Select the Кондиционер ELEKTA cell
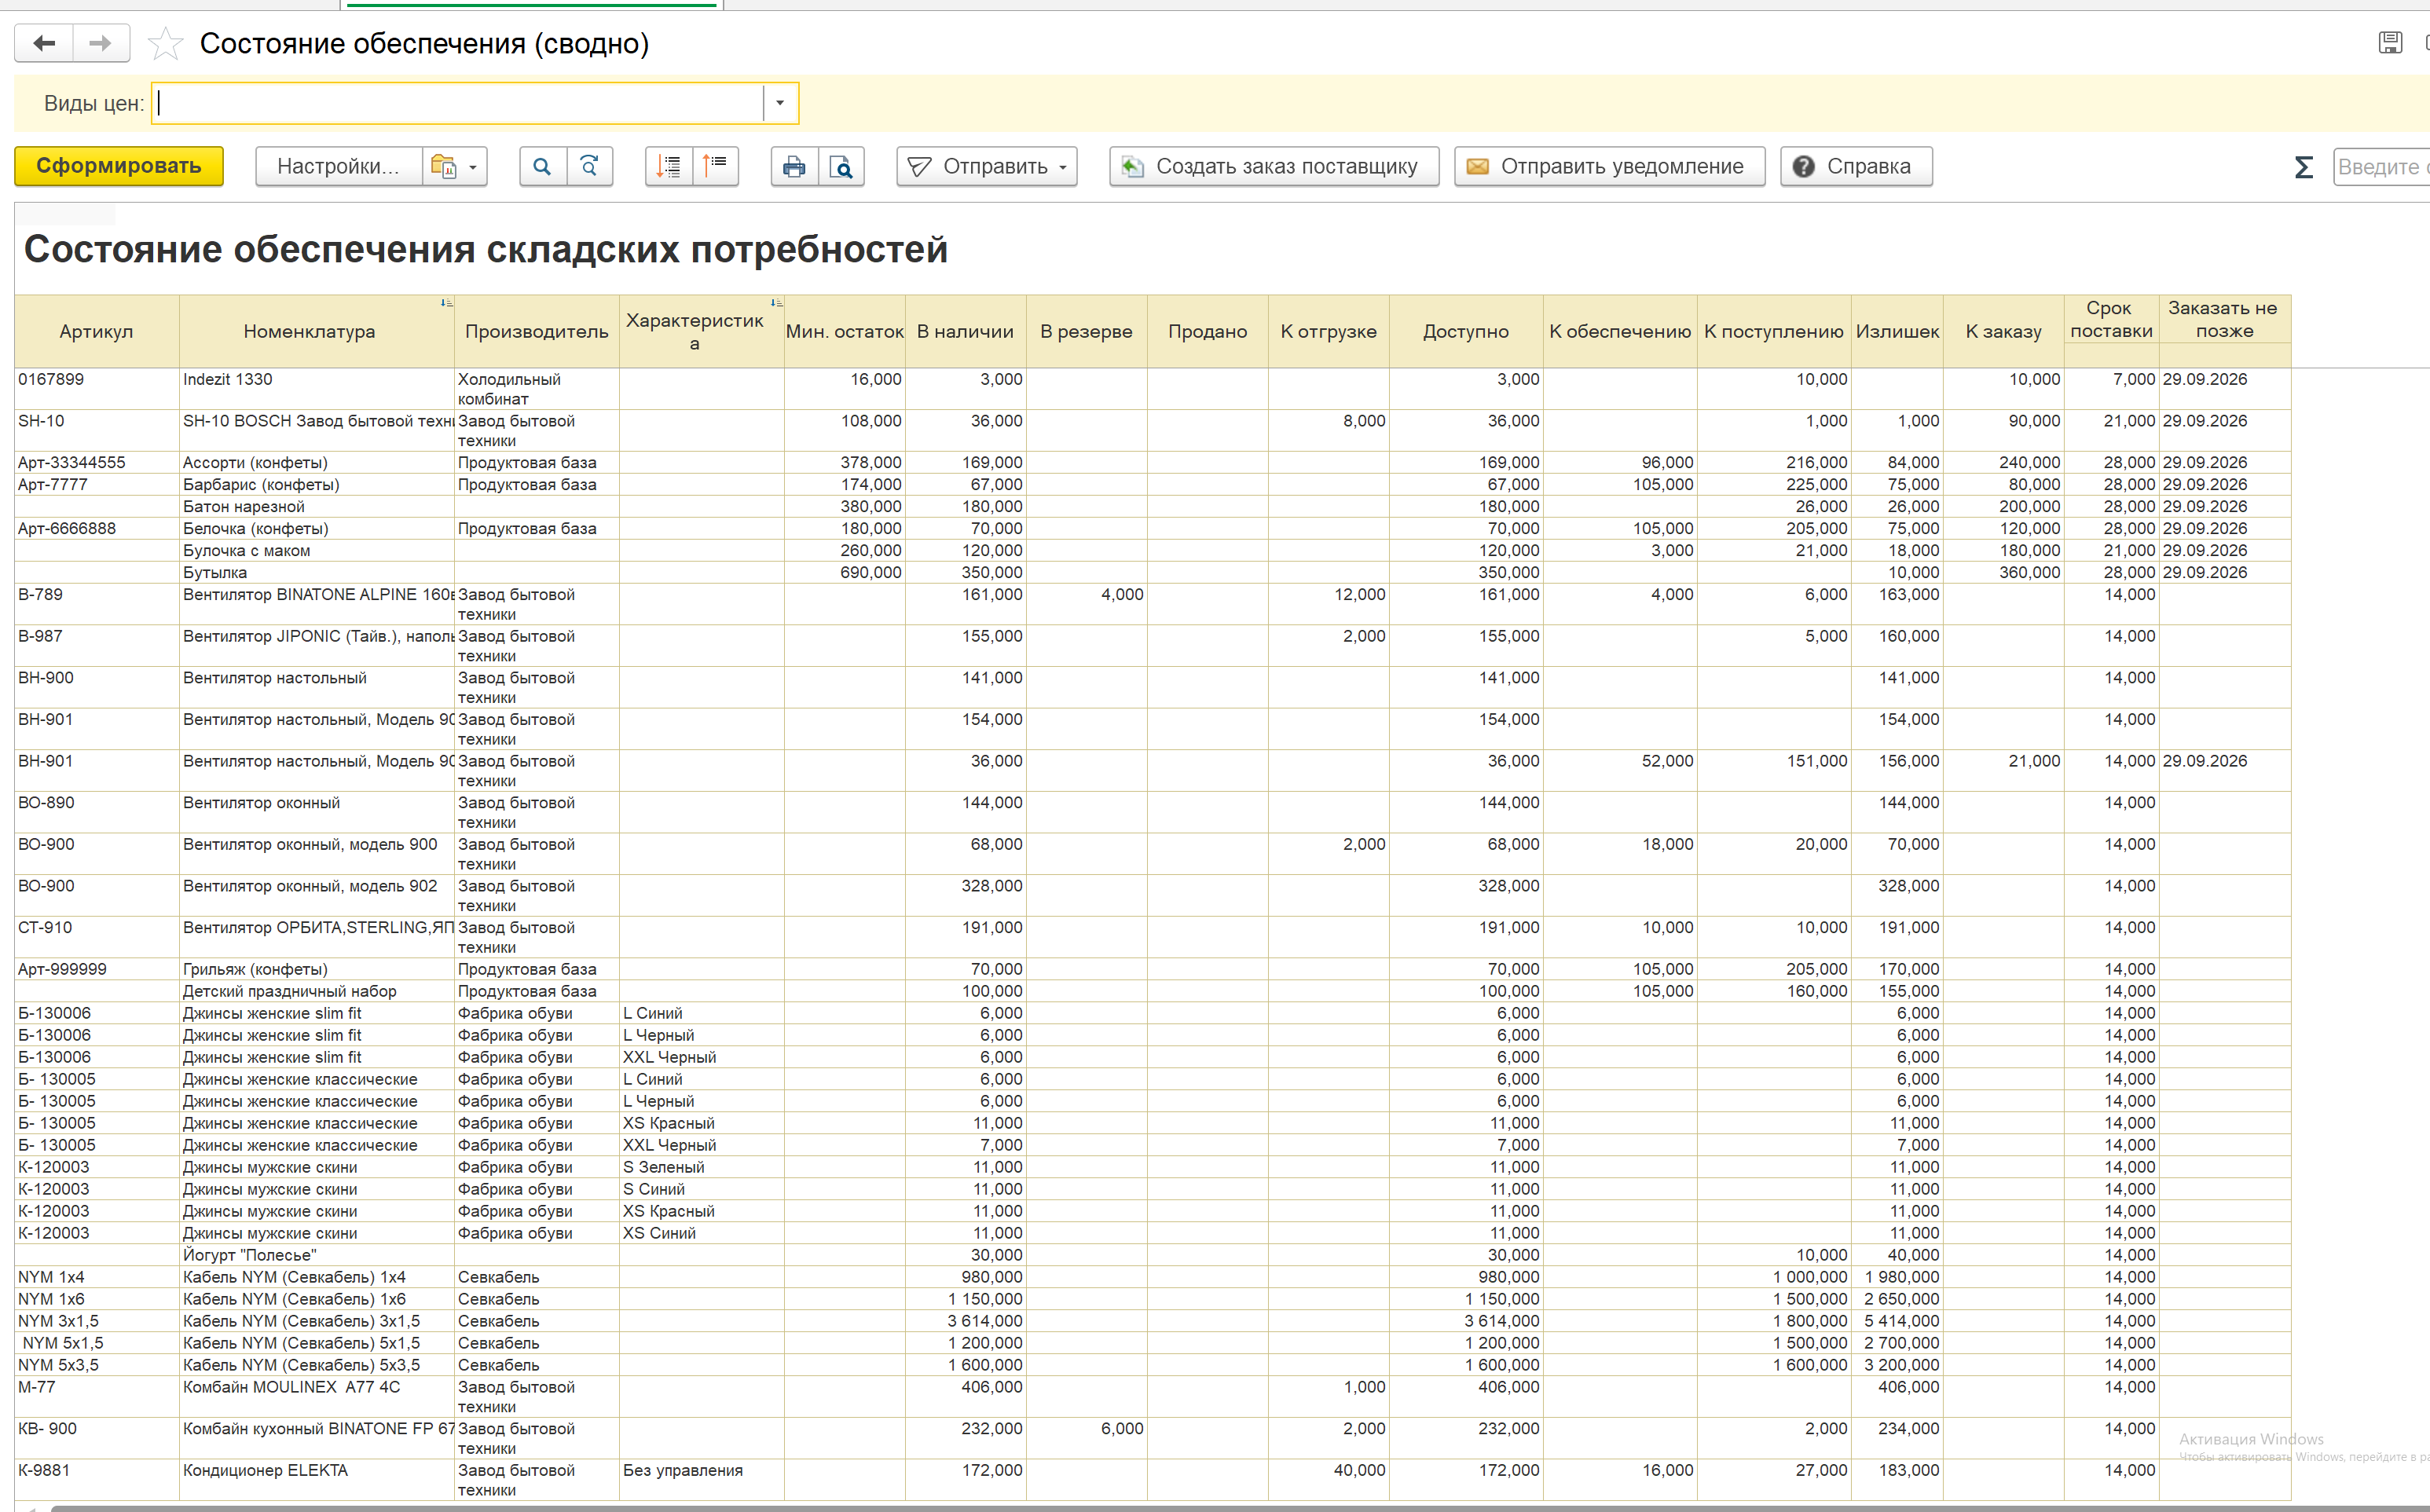 click(x=317, y=1479)
